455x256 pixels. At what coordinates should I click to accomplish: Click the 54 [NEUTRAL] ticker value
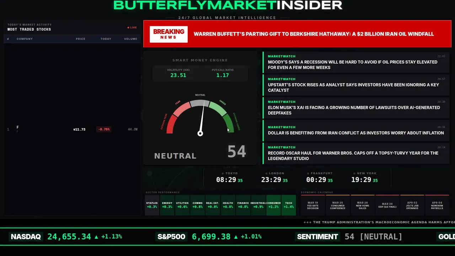(x=373, y=237)
